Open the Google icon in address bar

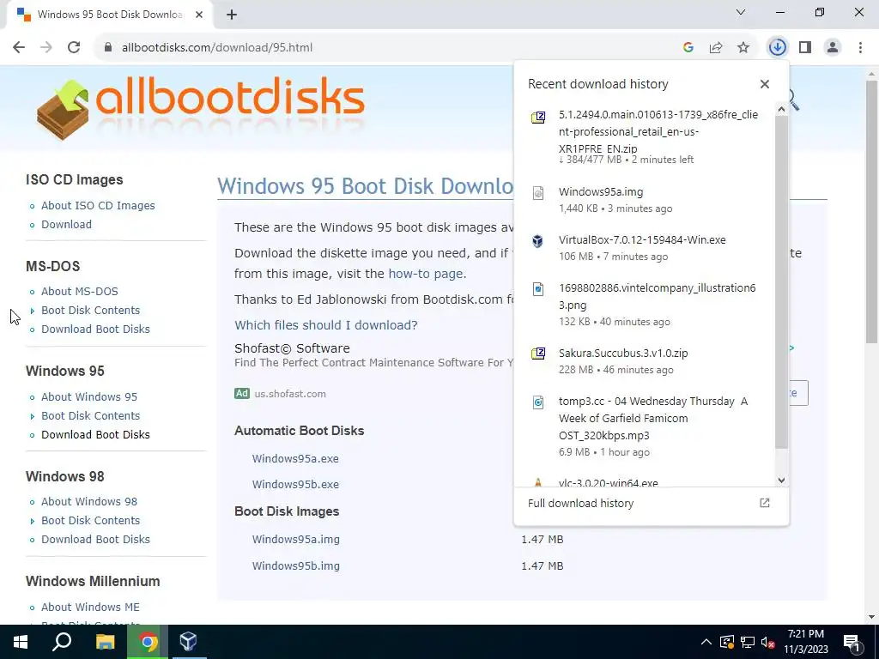pyautogui.click(x=688, y=48)
